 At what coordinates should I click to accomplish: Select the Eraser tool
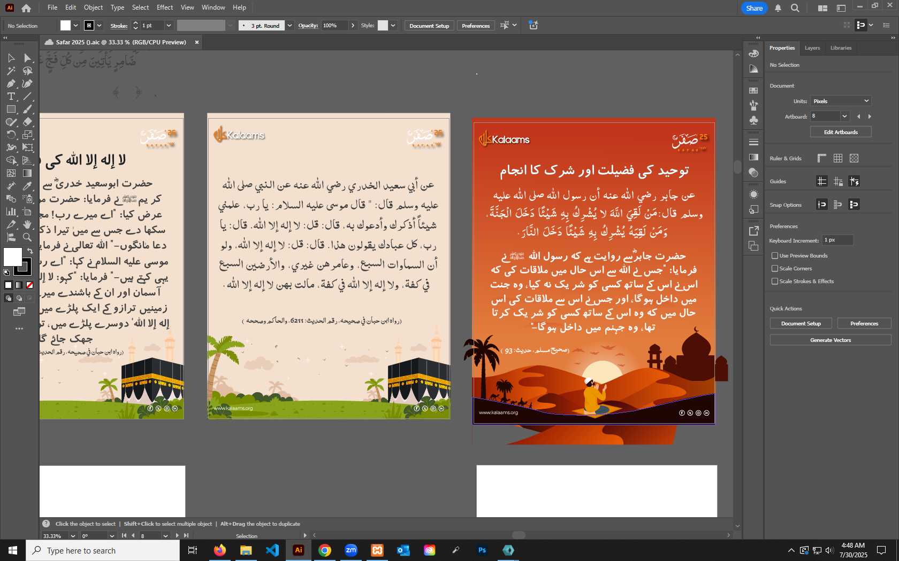click(x=27, y=122)
